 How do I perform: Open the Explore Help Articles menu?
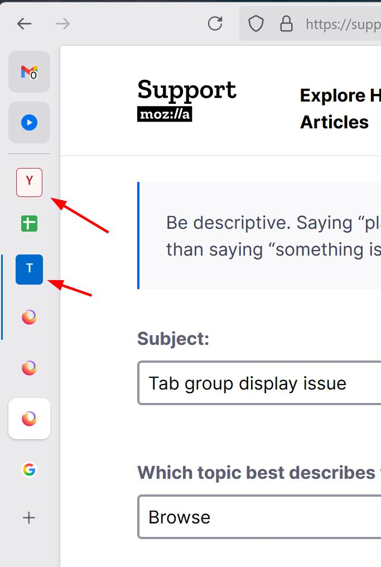(340, 108)
